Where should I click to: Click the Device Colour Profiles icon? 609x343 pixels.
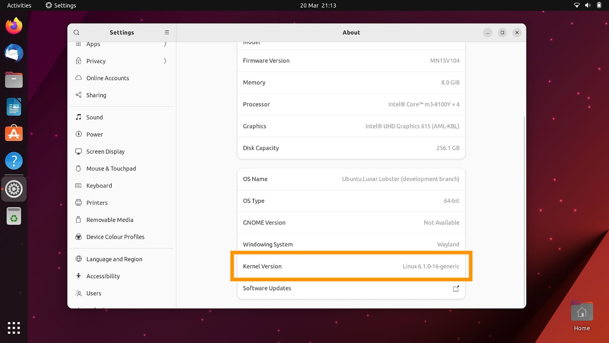coord(78,237)
